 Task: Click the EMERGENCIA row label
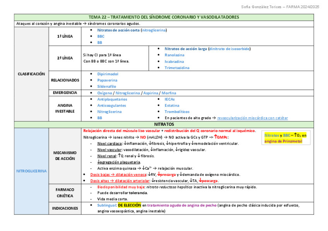[x=65, y=93]
